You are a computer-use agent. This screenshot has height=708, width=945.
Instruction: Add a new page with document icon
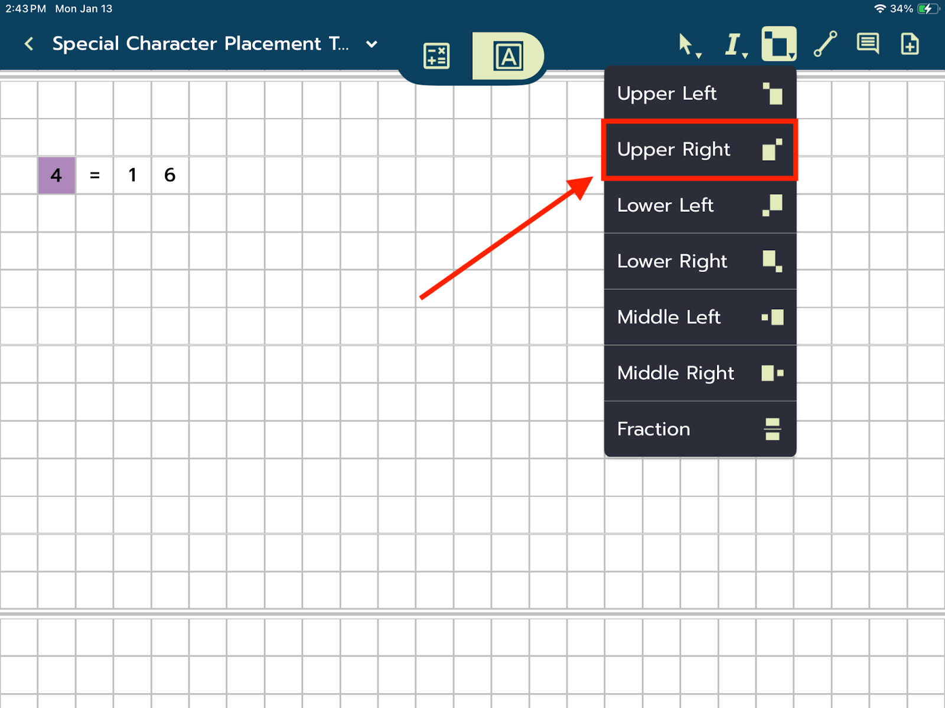[910, 44]
